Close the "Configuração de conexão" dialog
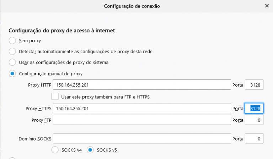The height and width of the screenshot is (159, 273). pos(267,6)
